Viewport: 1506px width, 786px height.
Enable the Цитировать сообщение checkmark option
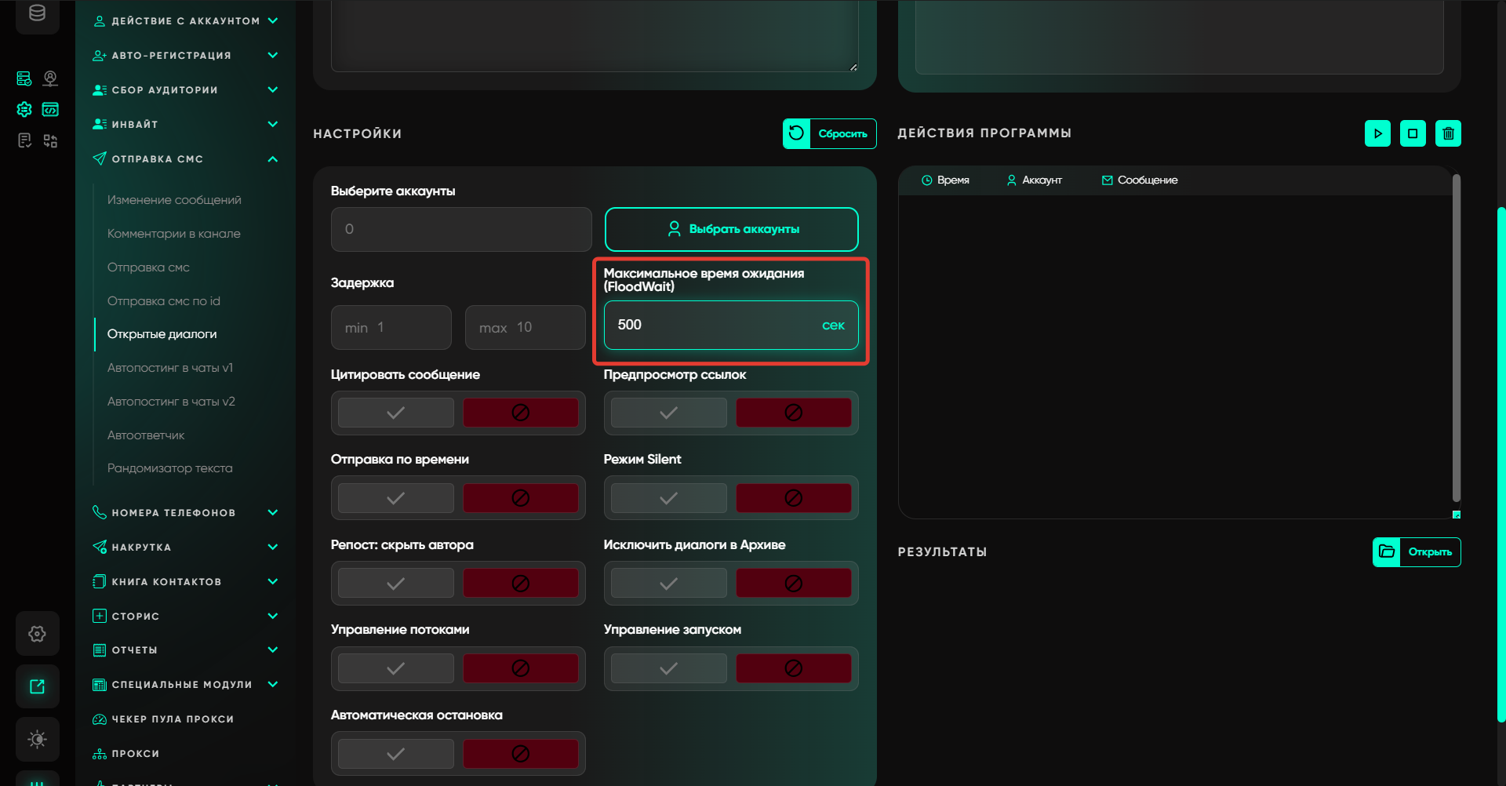[396, 413]
